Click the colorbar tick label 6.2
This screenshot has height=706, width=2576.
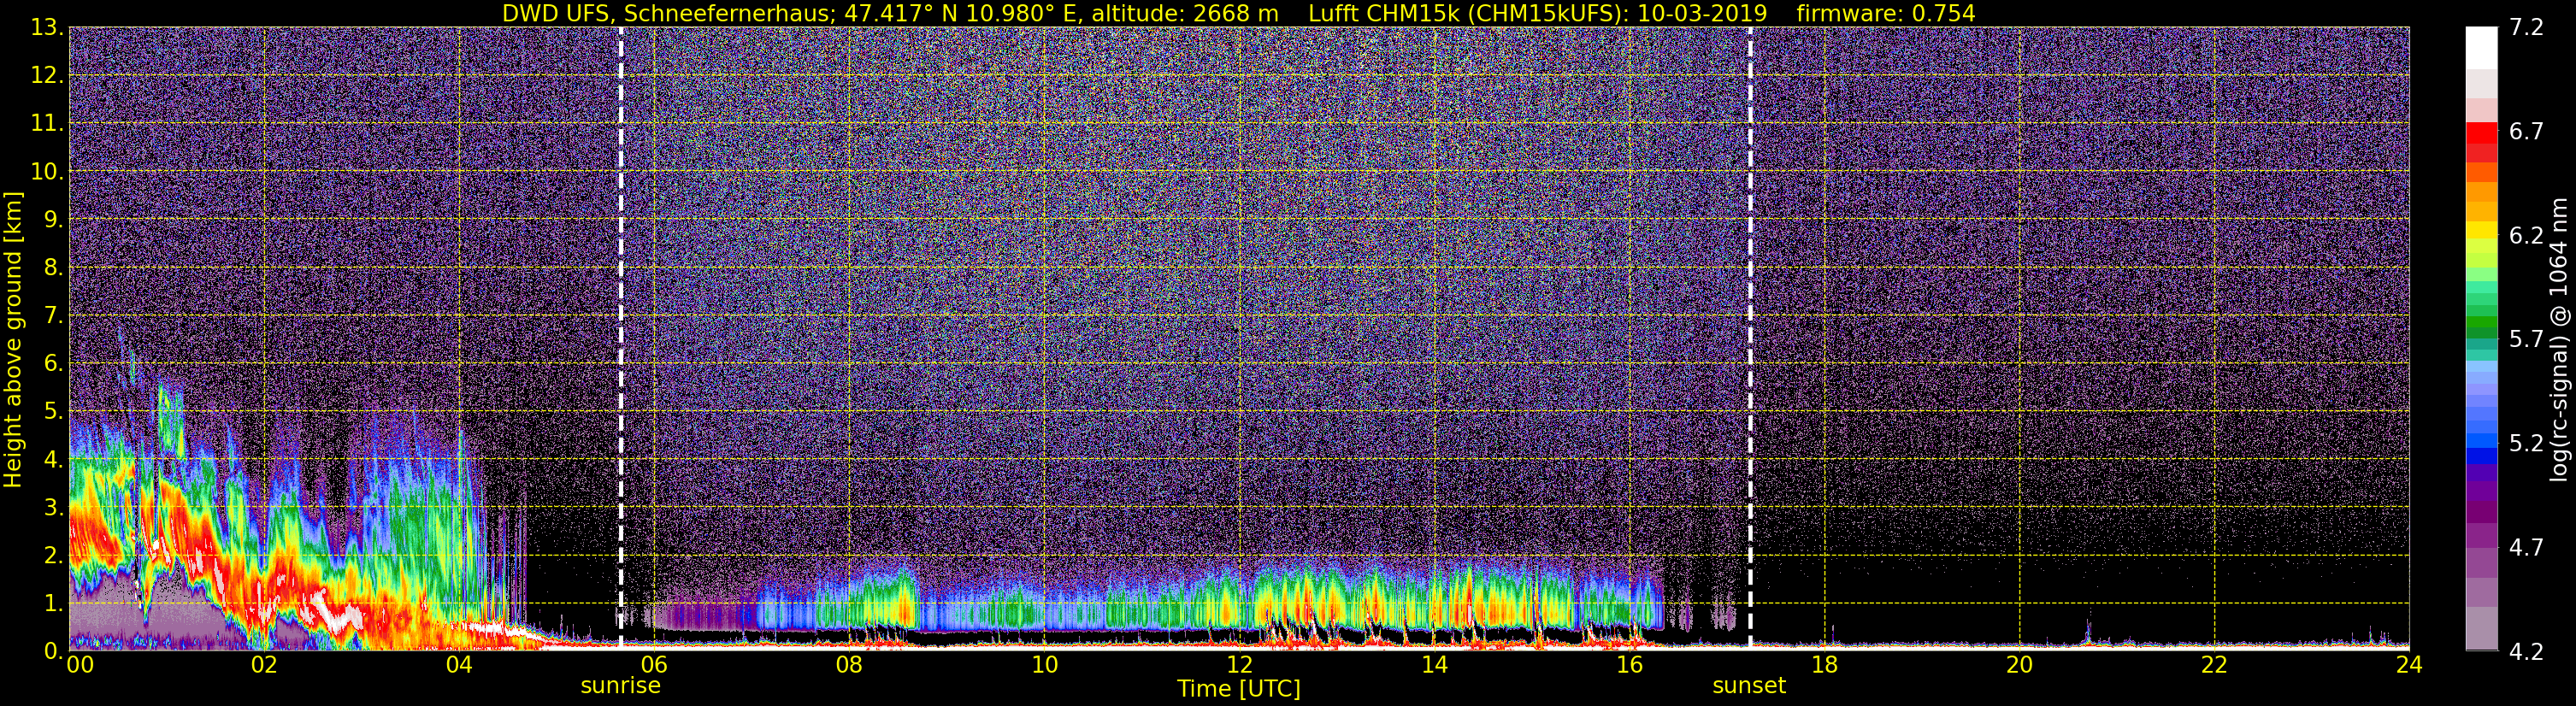click(2526, 235)
